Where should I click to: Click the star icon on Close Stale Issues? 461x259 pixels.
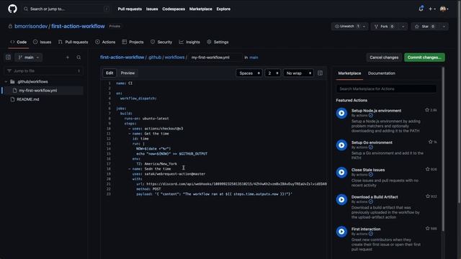coord(427,169)
